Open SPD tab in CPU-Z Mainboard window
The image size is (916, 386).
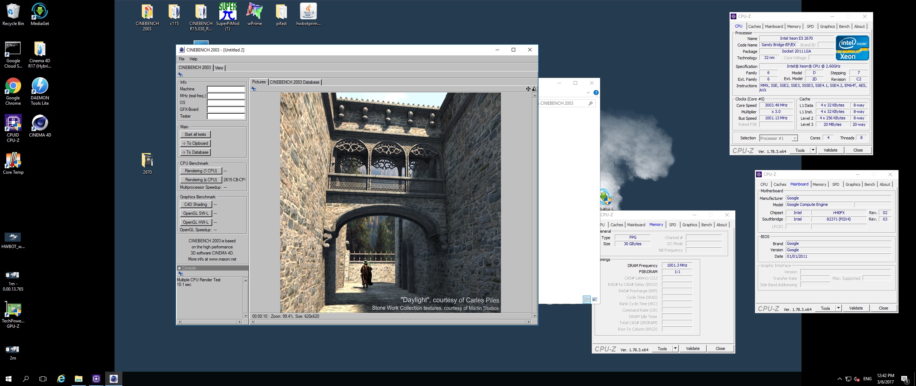(x=835, y=184)
